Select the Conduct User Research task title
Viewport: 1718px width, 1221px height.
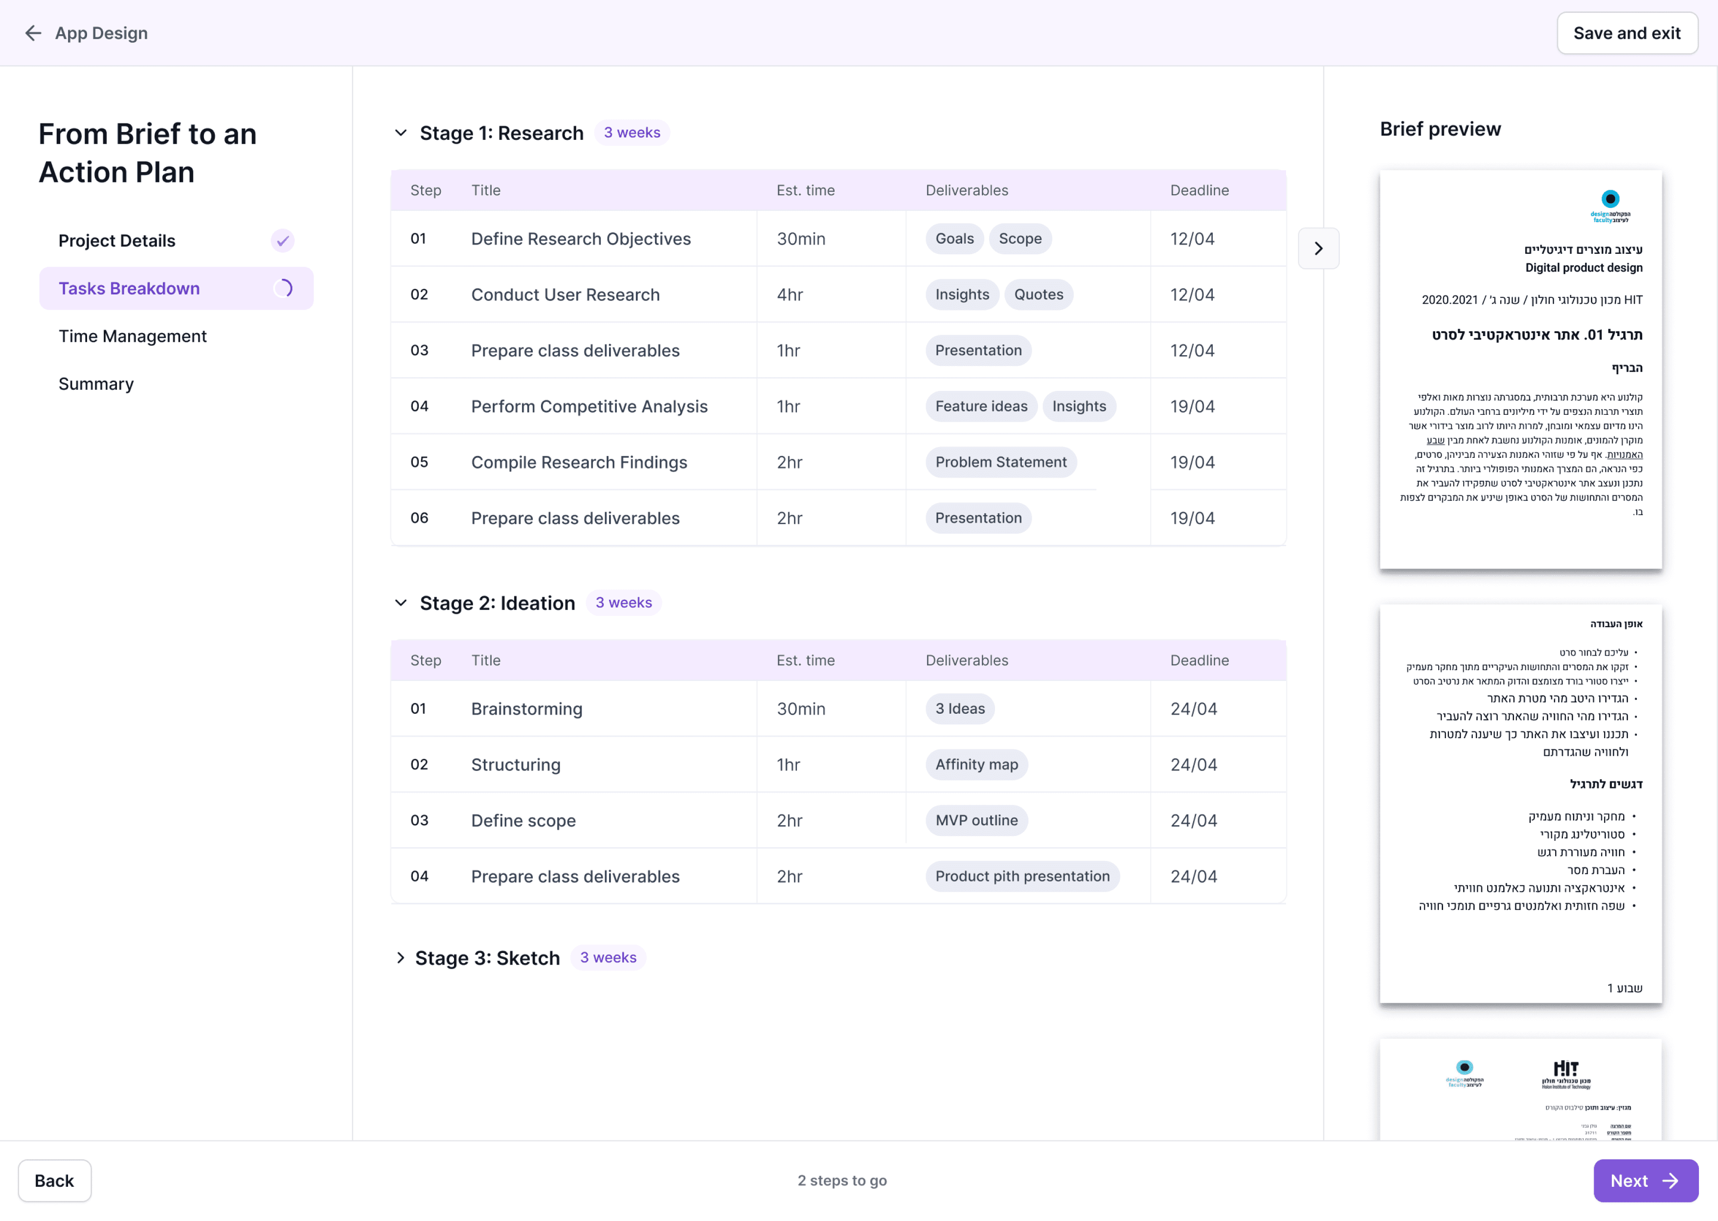(565, 294)
